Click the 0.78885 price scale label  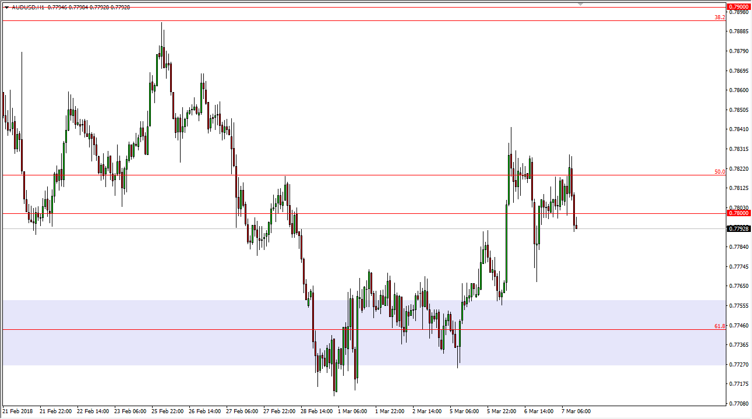click(738, 31)
